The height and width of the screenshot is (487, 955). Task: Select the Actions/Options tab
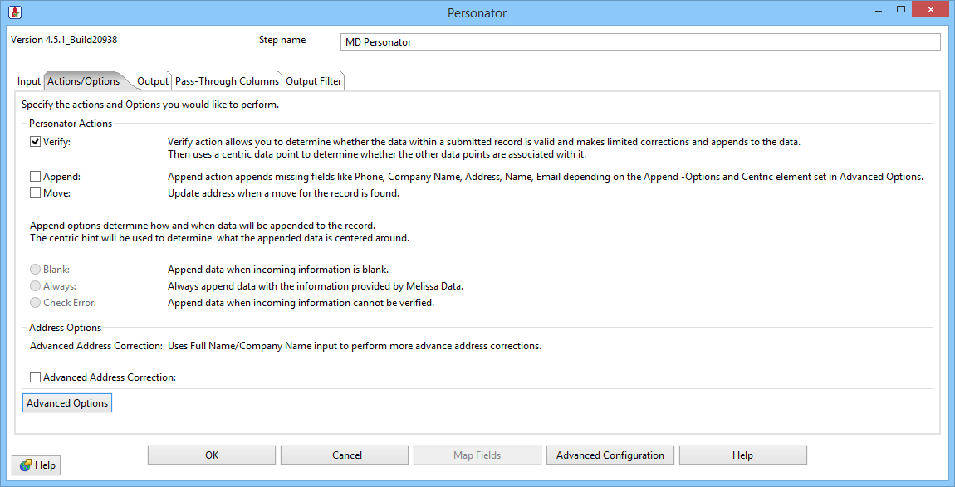(x=84, y=81)
